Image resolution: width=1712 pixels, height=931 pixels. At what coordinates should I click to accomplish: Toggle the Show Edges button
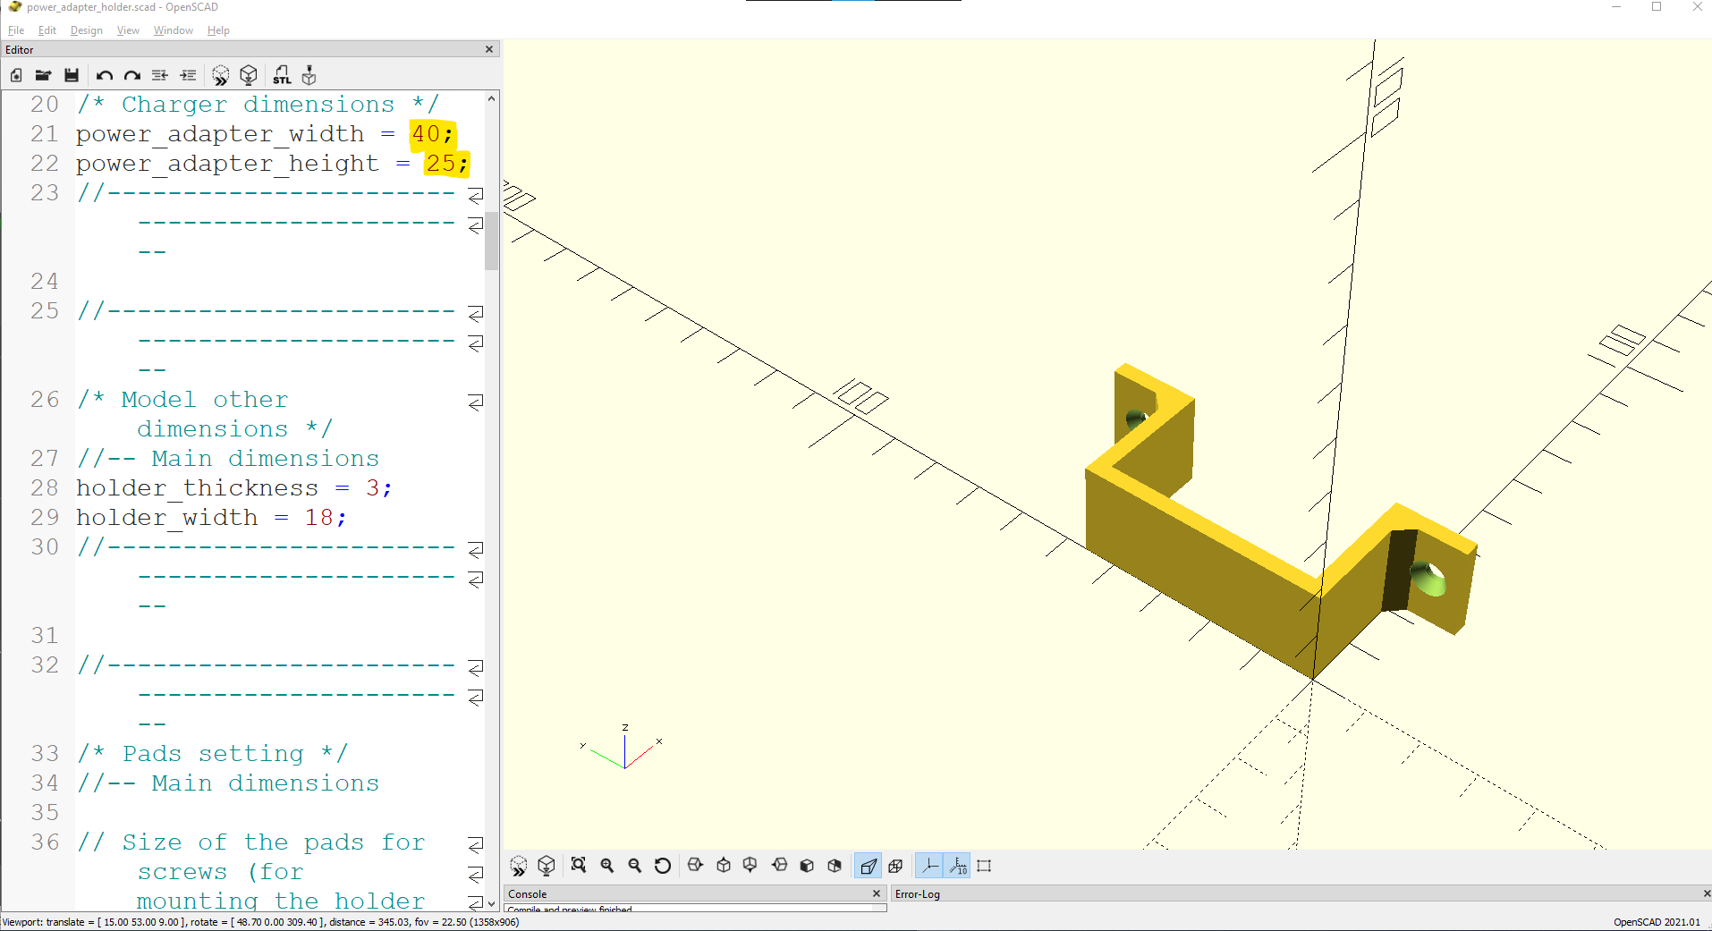point(984,866)
